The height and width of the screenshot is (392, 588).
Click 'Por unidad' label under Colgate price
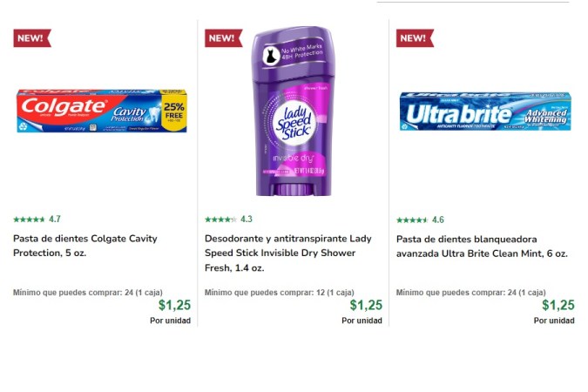(170, 321)
